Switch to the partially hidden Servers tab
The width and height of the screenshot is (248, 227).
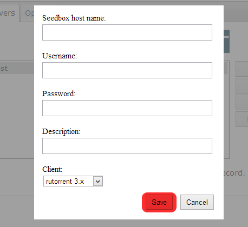click(9, 13)
